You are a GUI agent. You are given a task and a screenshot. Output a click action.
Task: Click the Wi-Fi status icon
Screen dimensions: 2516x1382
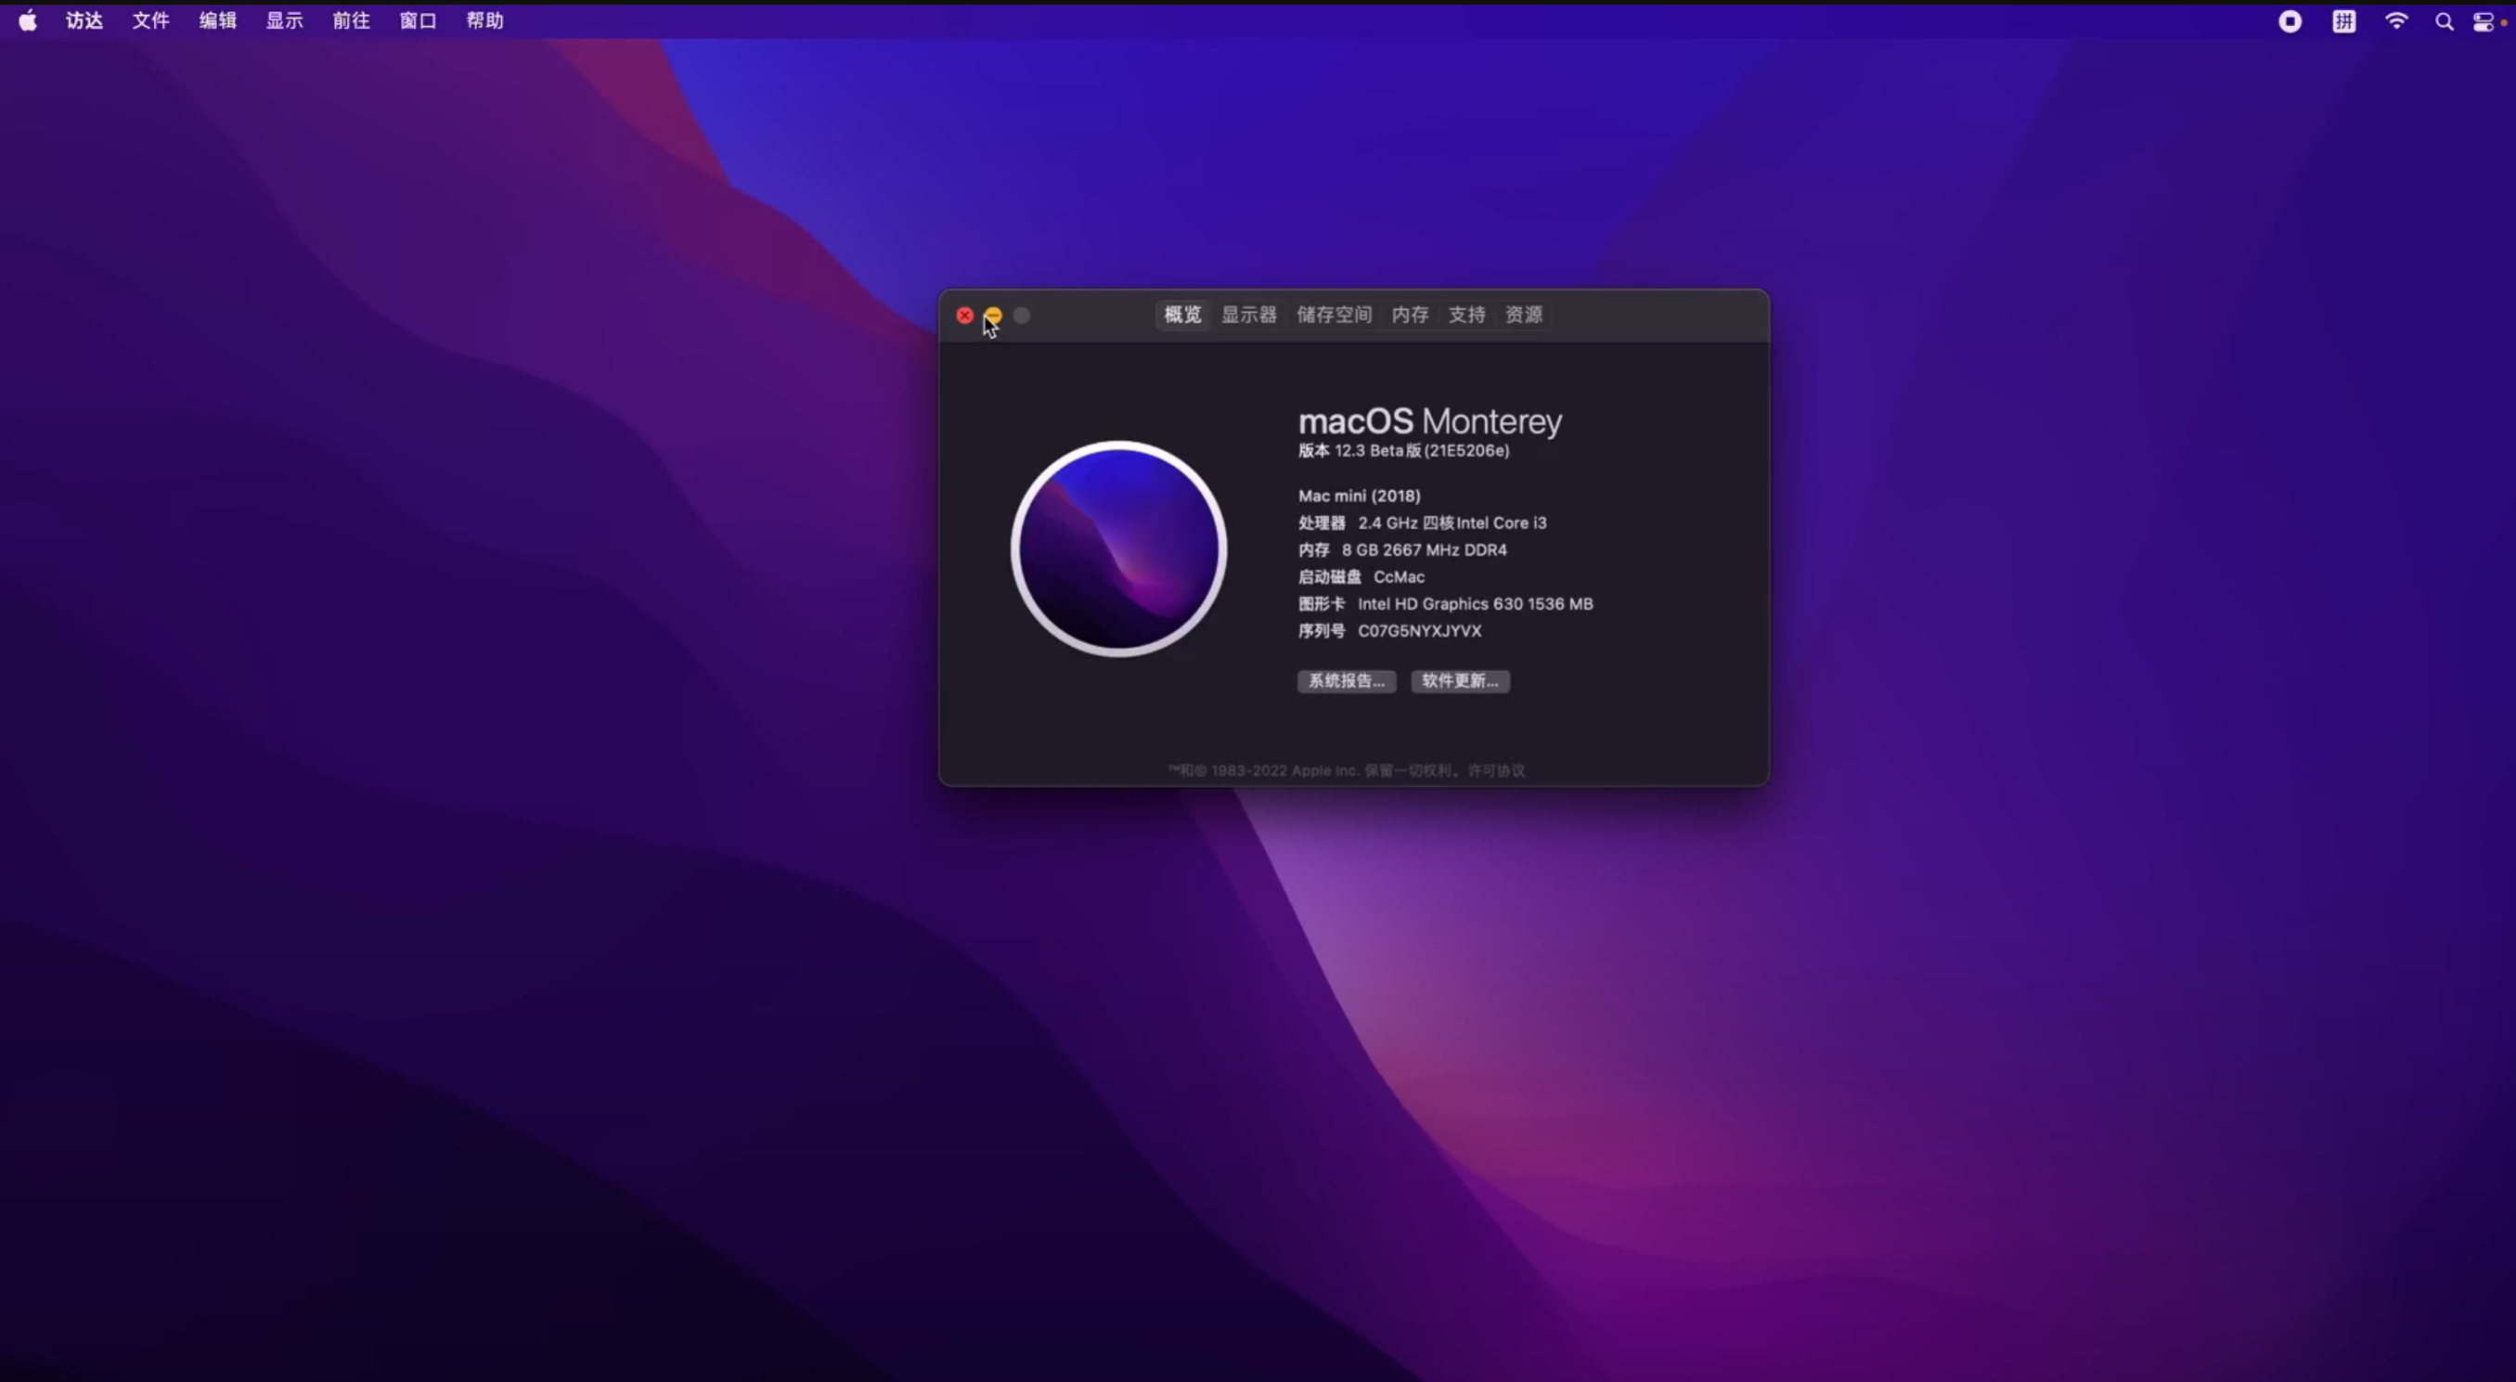[x=2396, y=21]
